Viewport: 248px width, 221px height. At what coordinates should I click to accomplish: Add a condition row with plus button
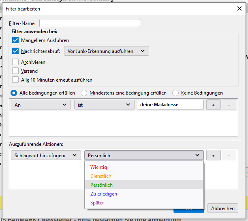(x=214, y=105)
